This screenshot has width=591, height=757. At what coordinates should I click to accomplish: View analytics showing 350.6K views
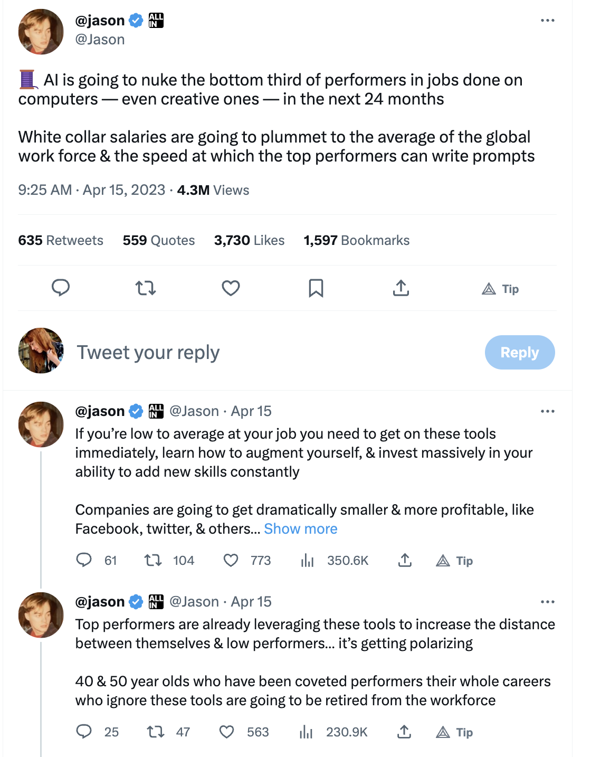click(x=308, y=560)
